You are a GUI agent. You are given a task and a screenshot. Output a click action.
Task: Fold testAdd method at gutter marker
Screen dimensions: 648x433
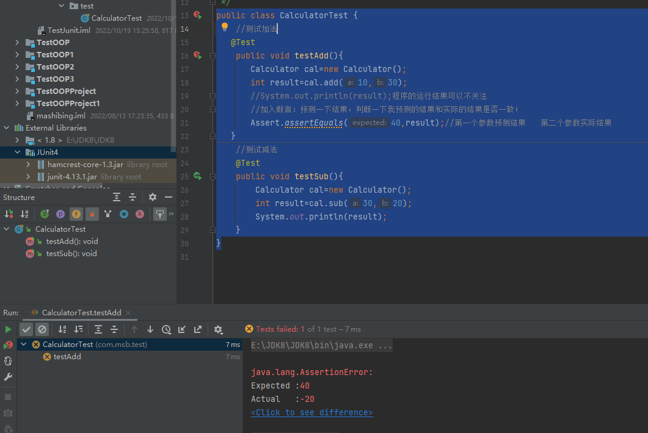[213, 55]
